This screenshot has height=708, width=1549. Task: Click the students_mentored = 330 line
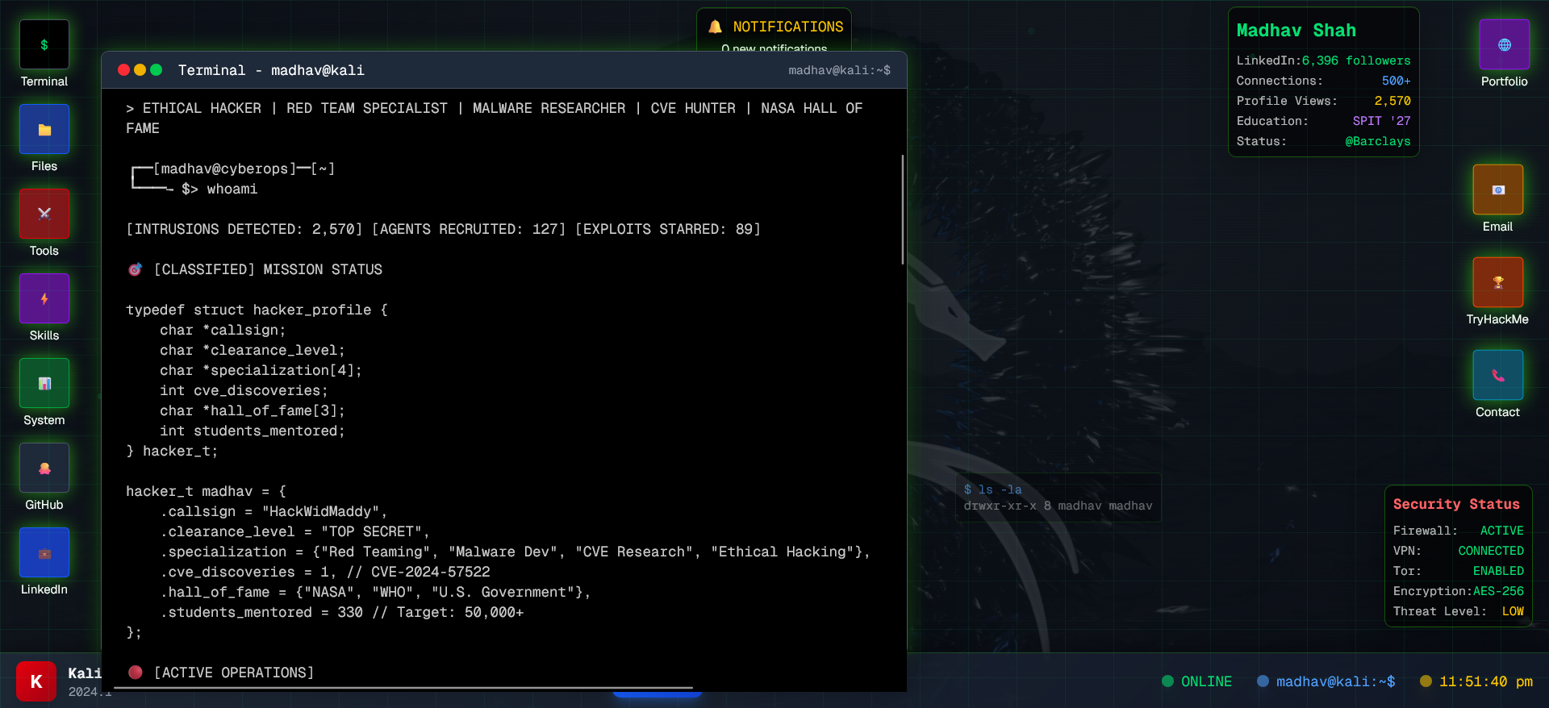click(342, 612)
